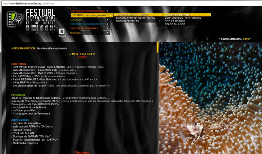262x154 pixels.
Task: Expand arrow beside Renseignements submenu
Action: 160,21
